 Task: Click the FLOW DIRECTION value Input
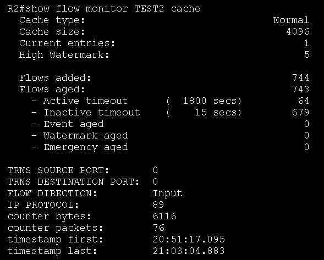[168, 193]
